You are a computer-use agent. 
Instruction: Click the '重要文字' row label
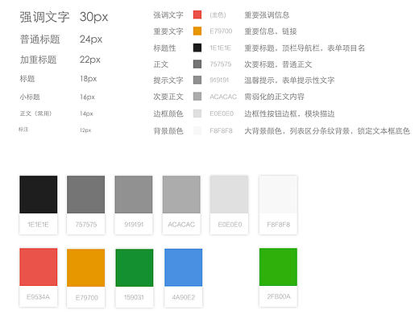[x=168, y=31]
